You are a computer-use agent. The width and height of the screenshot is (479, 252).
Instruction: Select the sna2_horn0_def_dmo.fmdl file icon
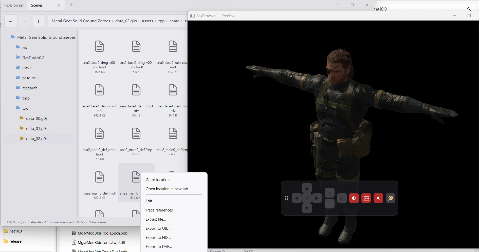(x=99, y=133)
